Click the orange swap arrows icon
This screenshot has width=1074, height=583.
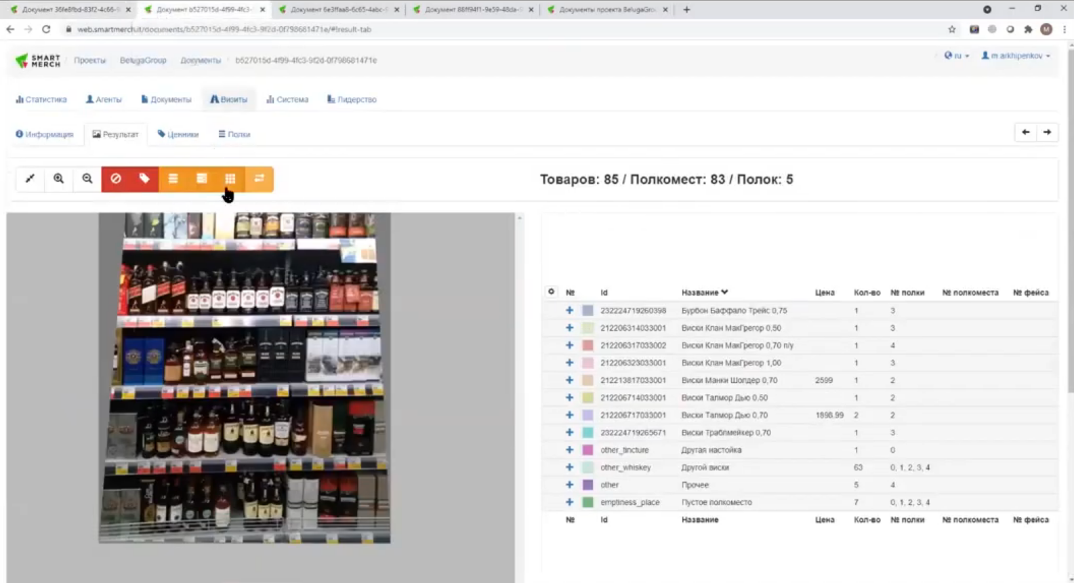(259, 179)
